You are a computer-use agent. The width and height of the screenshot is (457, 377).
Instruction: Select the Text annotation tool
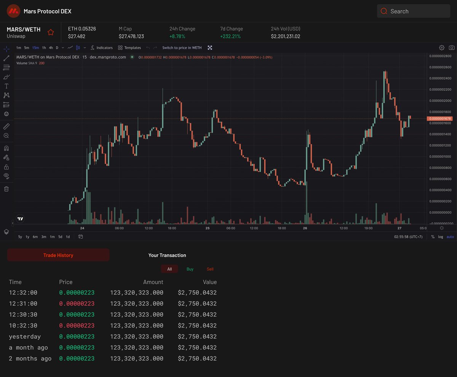[6, 86]
